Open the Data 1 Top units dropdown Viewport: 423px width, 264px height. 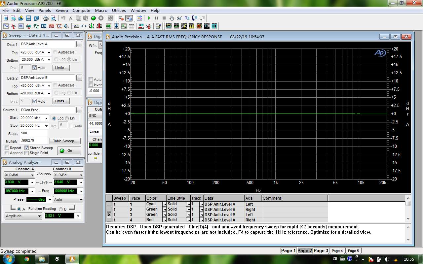pyautogui.click(x=49, y=52)
